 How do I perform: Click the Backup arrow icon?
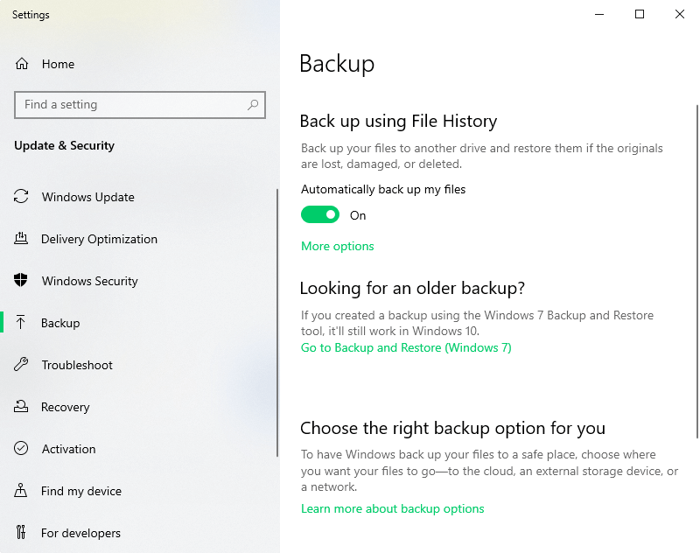(x=22, y=323)
